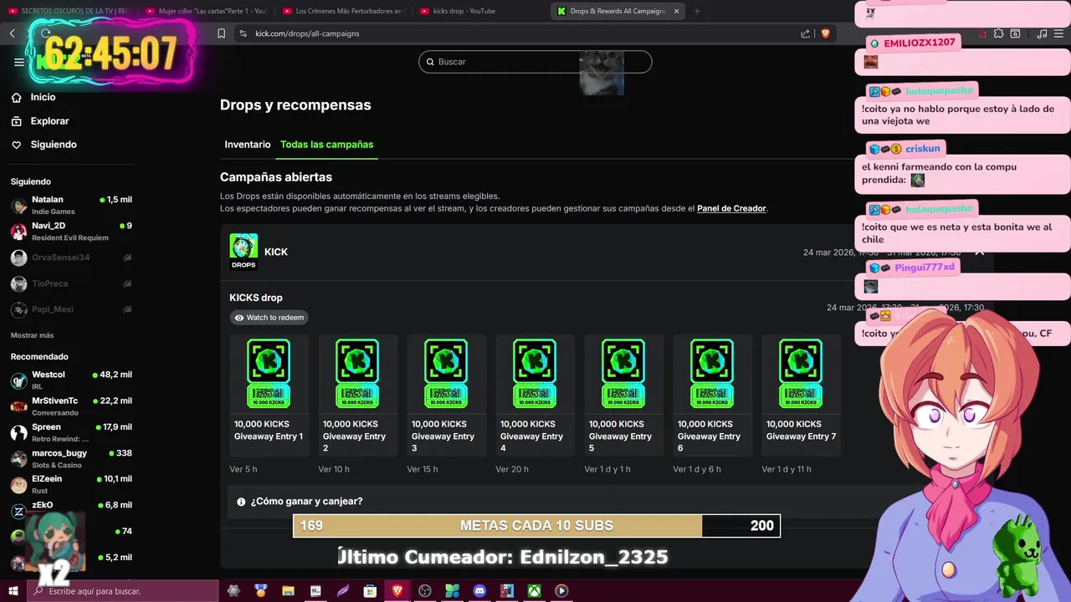Open marcos_bugy recommended channel
Screen dimensions: 1071x602
[71, 458]
